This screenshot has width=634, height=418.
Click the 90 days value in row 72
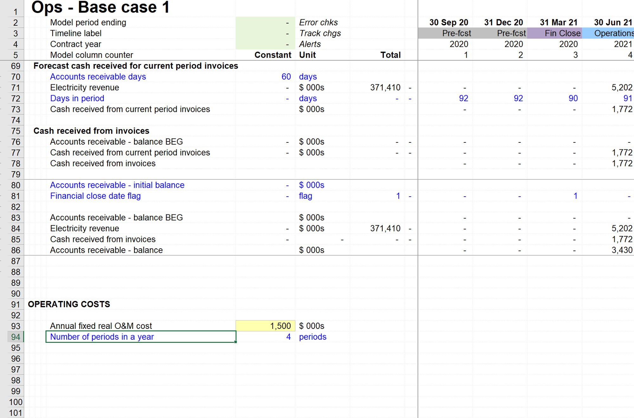573,98
